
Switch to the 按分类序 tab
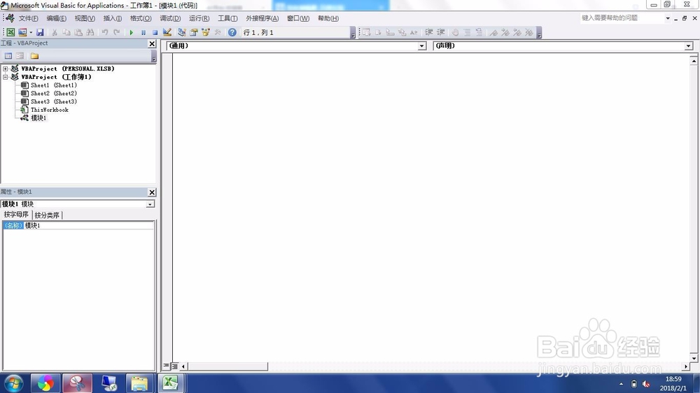[47, 215]
